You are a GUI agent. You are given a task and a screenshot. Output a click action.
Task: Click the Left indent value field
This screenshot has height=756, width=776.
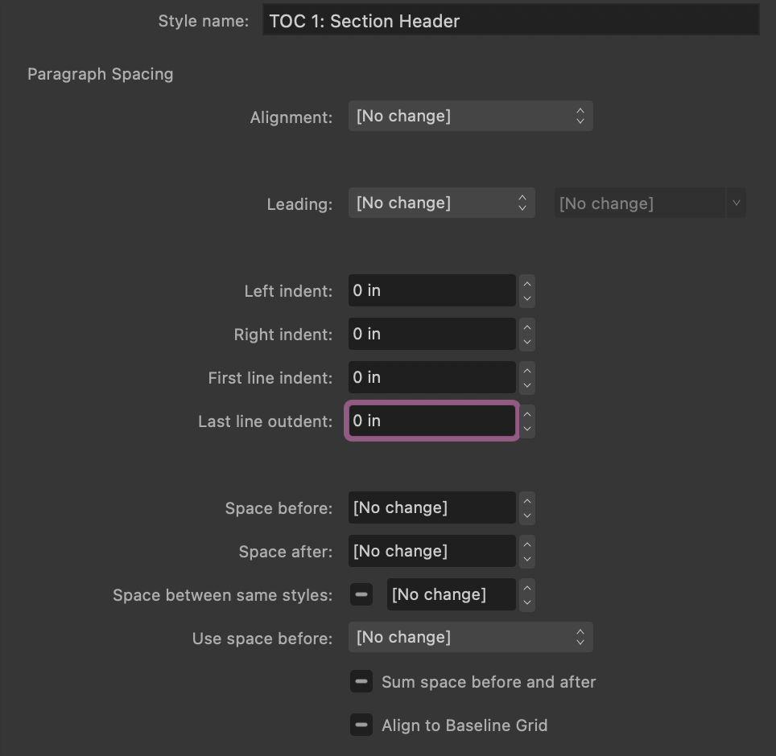(432, 290)
